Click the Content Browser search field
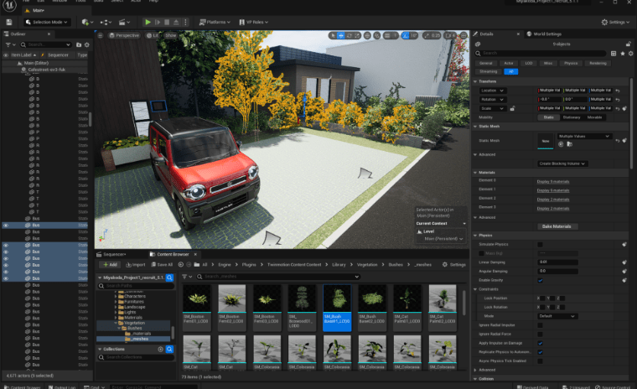The image size is (637, 389). pyautogui.click(x=278, y=277)
